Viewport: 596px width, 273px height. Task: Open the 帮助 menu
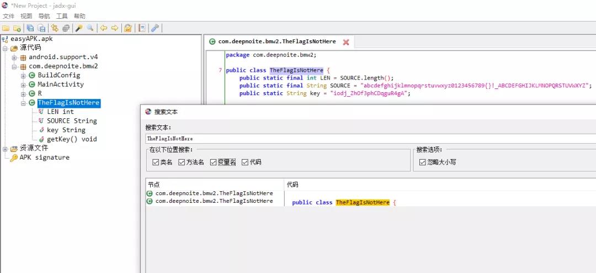[x=79, y=16]
